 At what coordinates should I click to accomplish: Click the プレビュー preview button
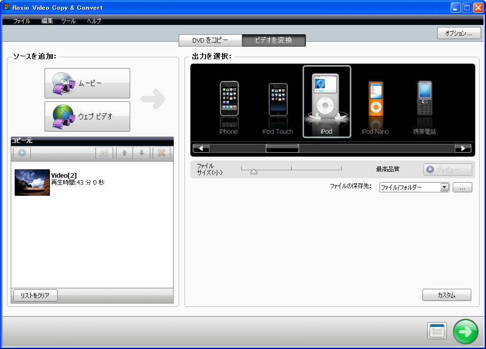pyautogui.click(x=447, y=169)
